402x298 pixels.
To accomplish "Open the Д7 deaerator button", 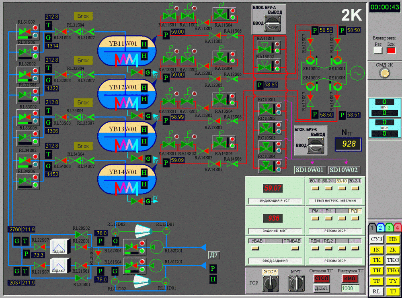I will [x=213, y=255].
